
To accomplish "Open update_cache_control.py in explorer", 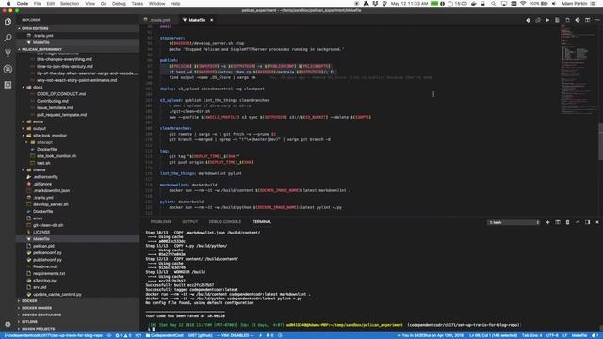I will (57, 295).
